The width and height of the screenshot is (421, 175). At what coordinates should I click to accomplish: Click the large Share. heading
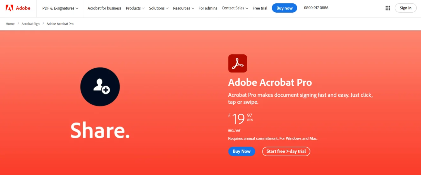coord(100,130)
